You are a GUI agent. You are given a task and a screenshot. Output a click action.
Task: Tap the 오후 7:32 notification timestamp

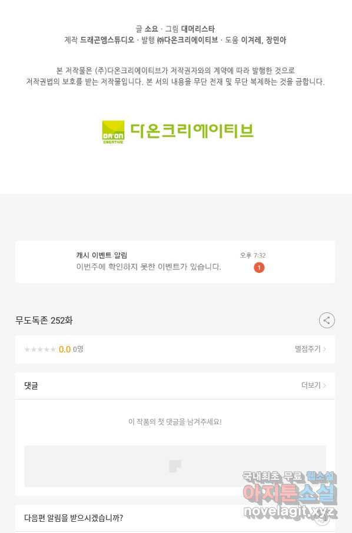(253, 255)
